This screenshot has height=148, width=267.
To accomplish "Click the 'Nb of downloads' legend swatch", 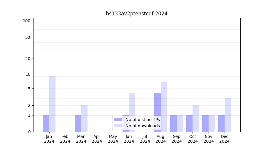I will click(118, 126).
